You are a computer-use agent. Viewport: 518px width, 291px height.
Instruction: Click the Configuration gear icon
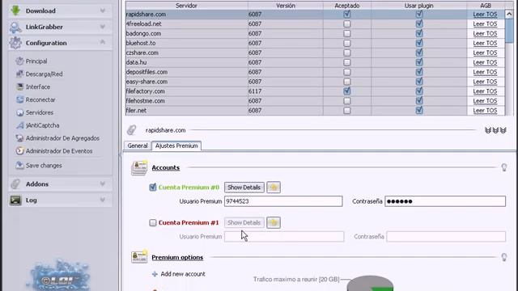point(15,43)
